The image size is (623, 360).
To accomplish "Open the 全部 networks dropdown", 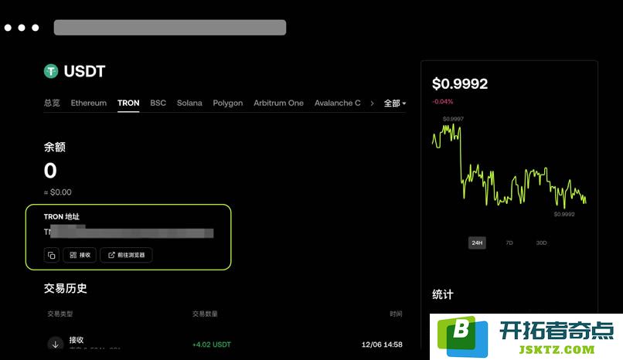I will [x=394, y=104].
